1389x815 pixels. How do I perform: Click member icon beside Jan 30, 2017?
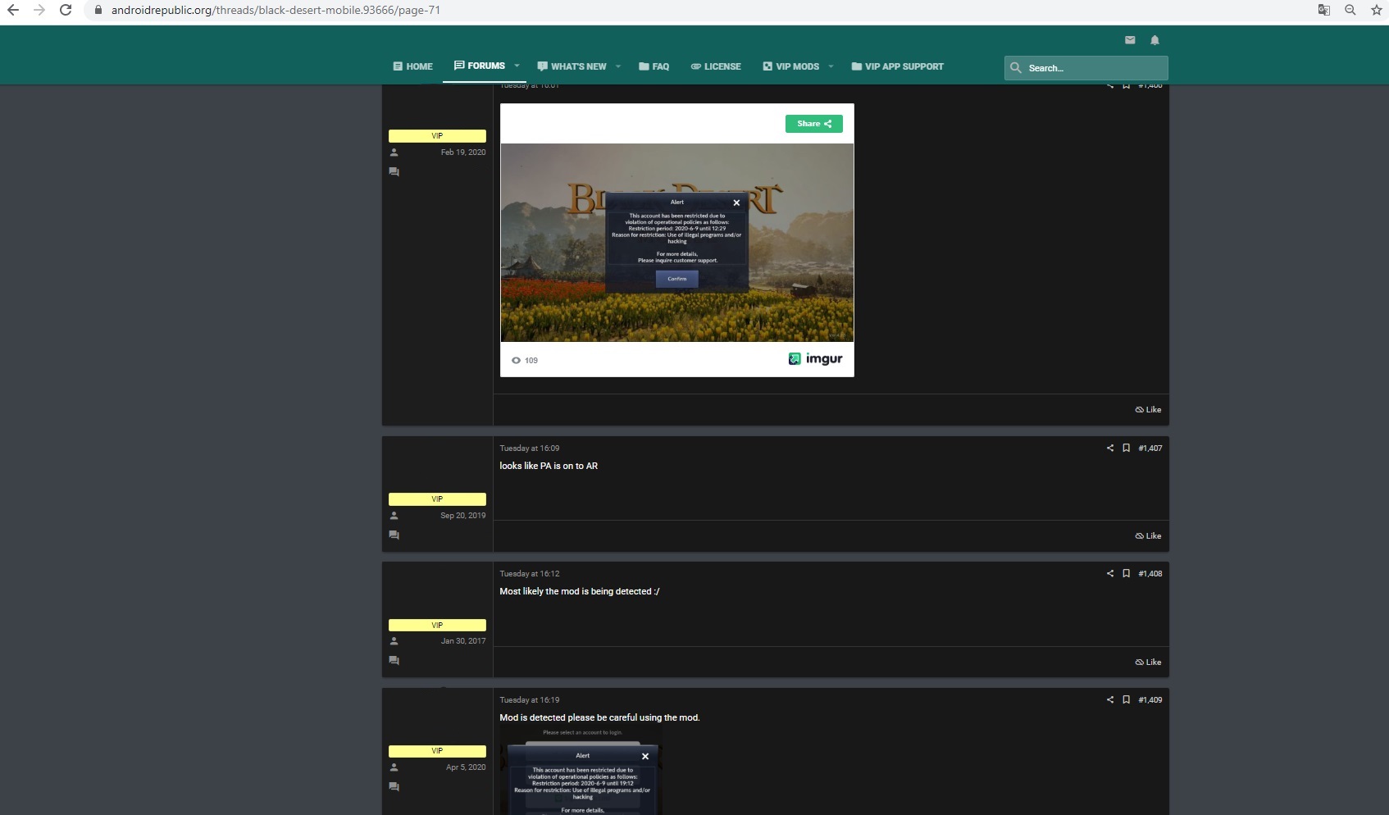(x=394, y=641)
